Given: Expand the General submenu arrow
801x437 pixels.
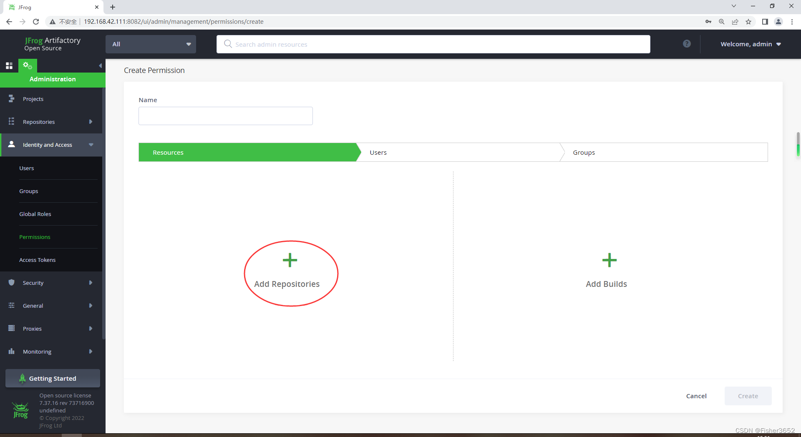Looking at the screenshot, I should tap(91, 305).
